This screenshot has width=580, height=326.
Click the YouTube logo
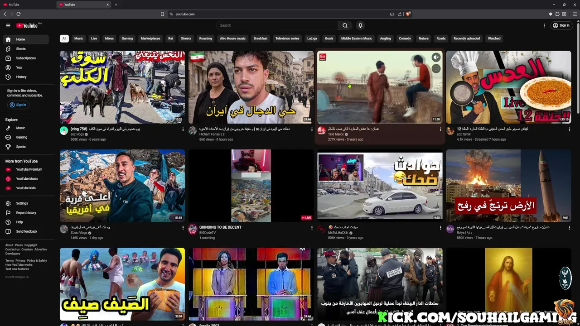tap(27, 25)
